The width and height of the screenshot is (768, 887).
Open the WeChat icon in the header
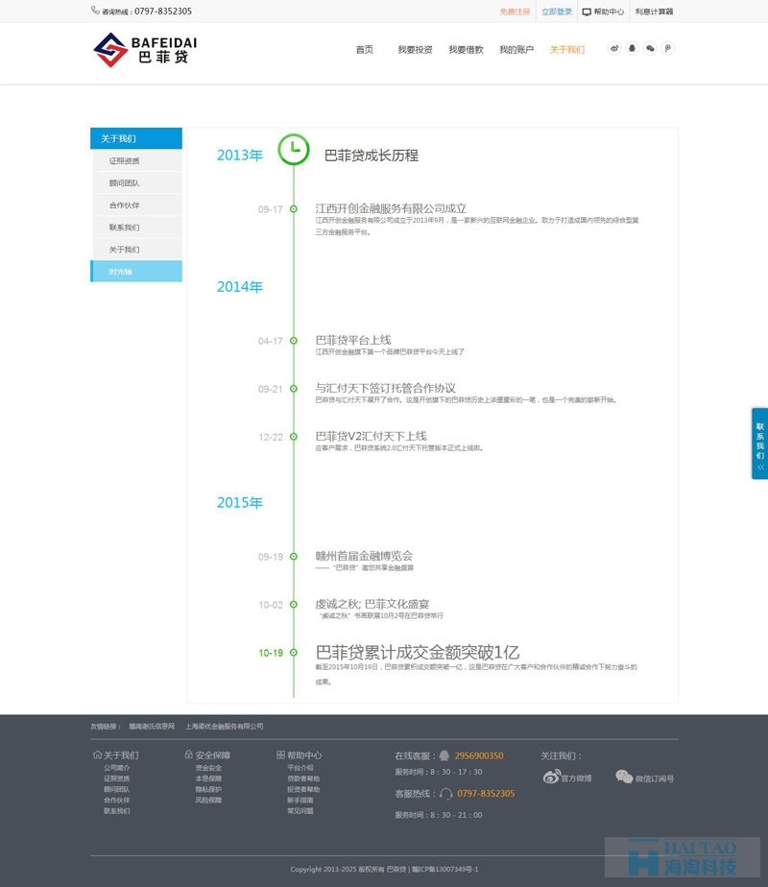(650, 49)
